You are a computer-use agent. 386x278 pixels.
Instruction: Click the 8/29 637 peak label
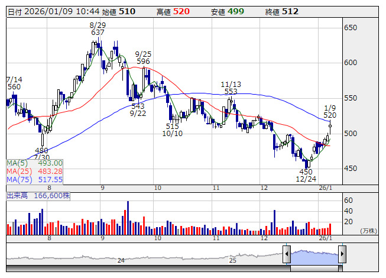(x=98, y=28)
